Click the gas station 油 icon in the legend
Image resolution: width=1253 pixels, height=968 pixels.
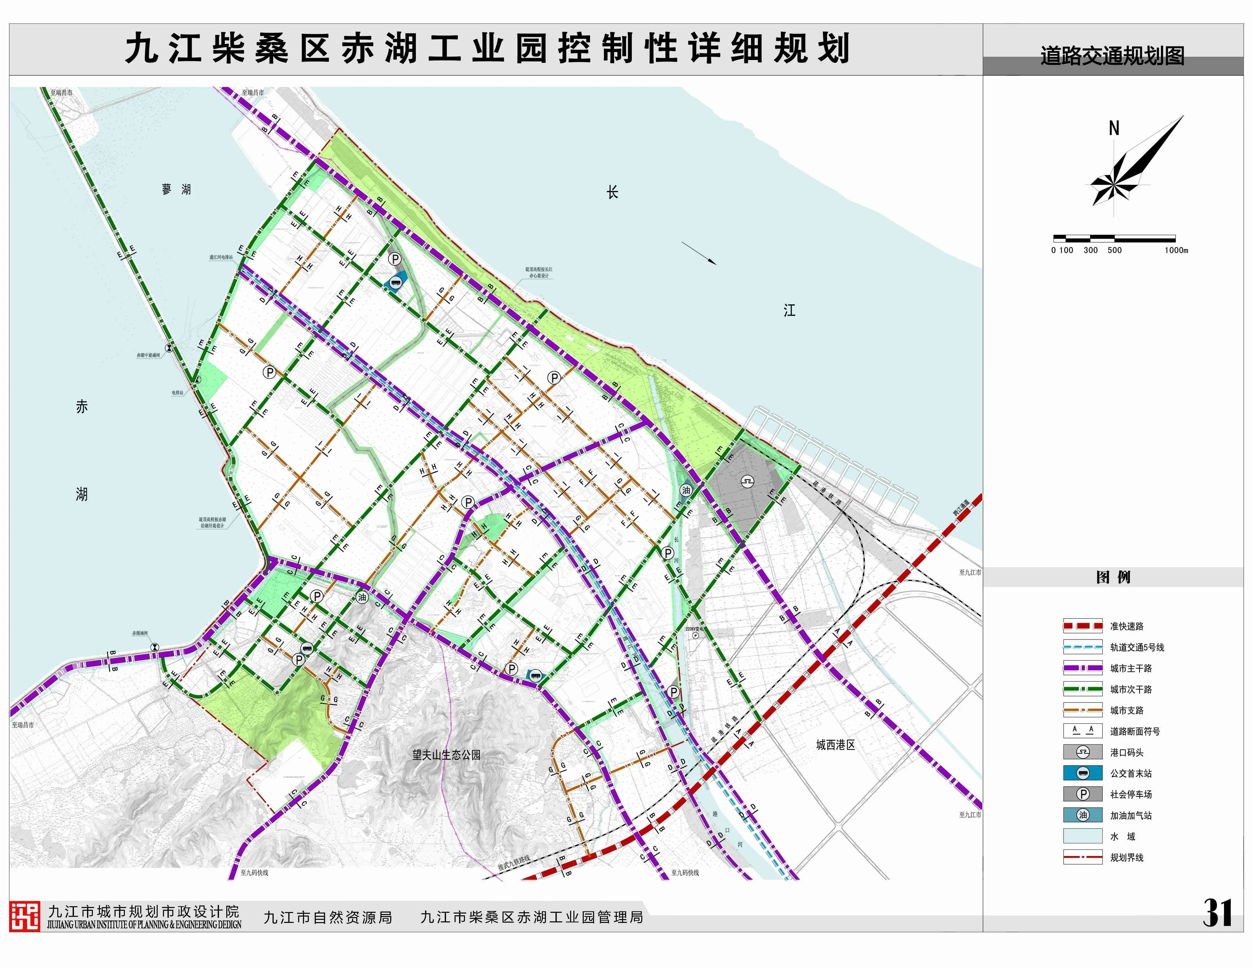coord(1083,815)
